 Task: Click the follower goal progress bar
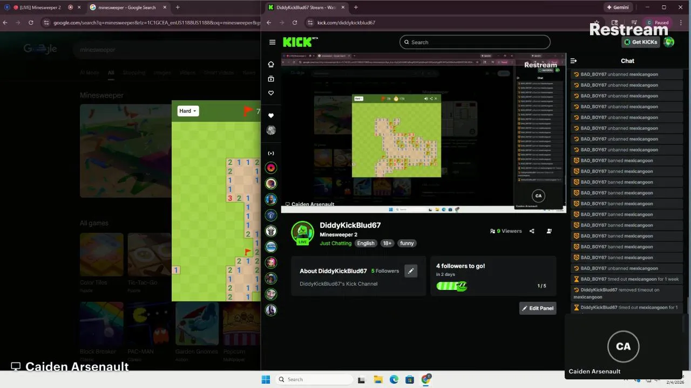[451, 286]
